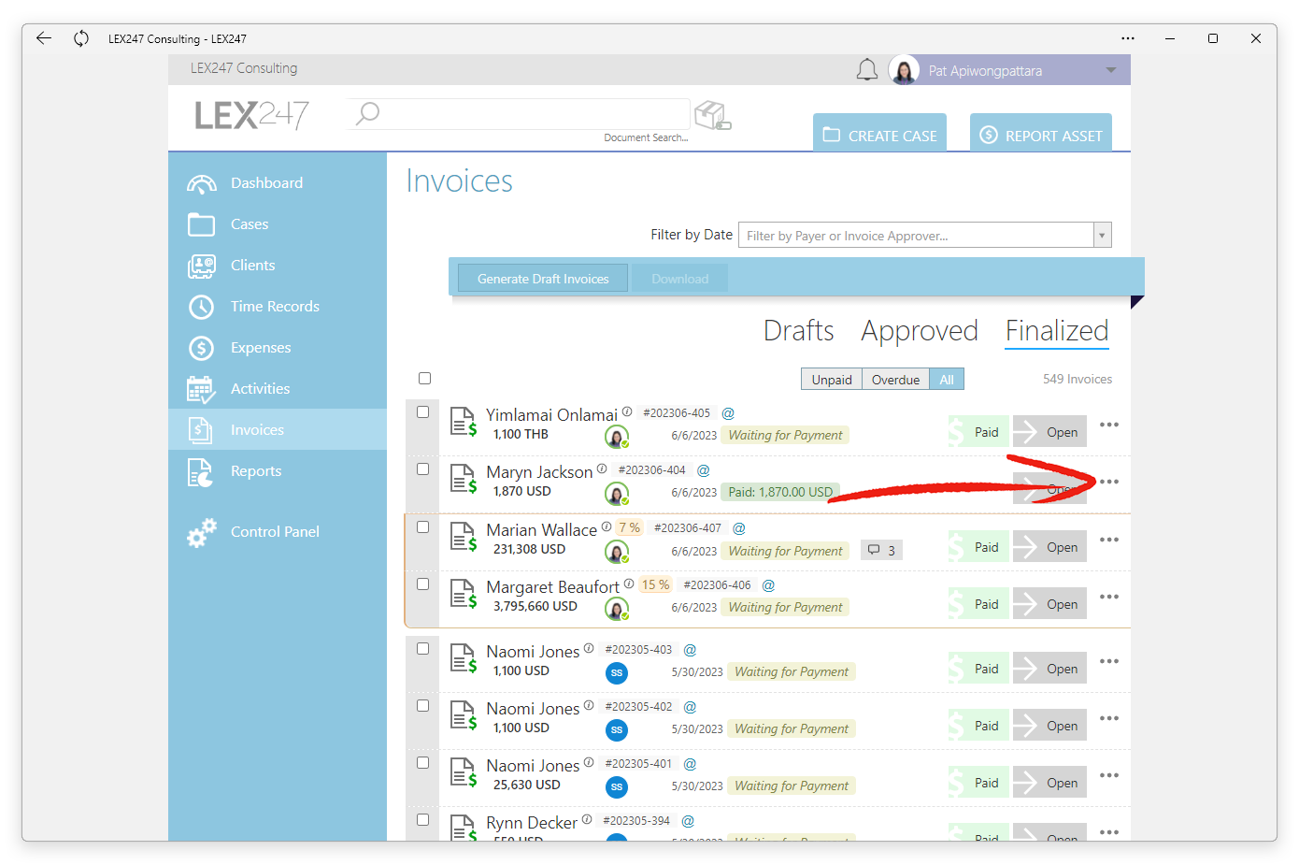This screenshot has width=1299, height=865.
Task: Open Control Panel in the sidebar
Action: [278, 532]
